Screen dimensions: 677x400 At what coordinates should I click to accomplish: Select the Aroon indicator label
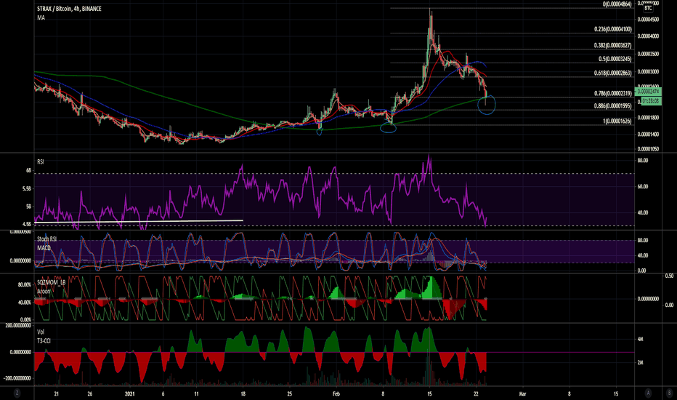pos(44,292)
